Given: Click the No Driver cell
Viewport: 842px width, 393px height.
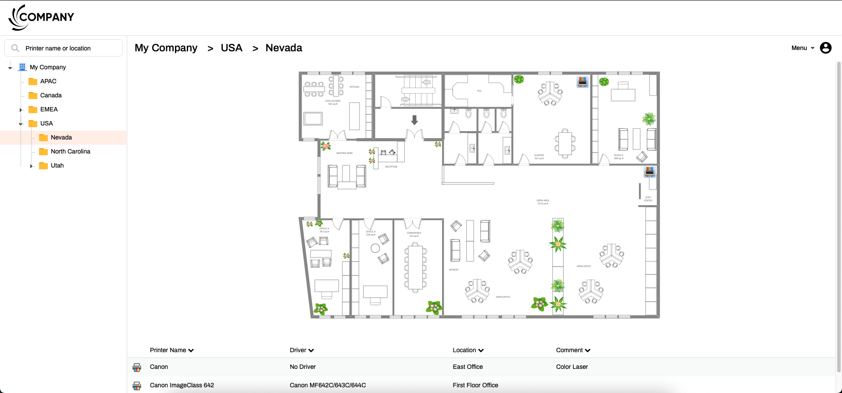Looking at the screenshot, I should [303, 367].
